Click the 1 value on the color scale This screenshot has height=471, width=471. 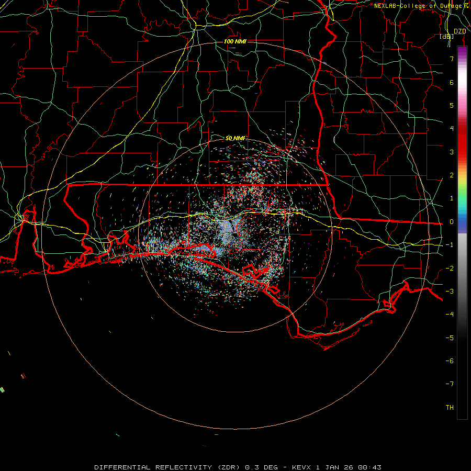click(452, 198)
